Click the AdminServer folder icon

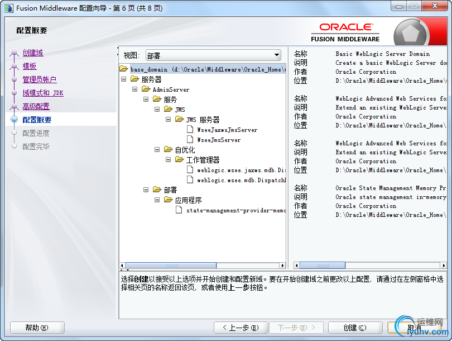(146, 89)
